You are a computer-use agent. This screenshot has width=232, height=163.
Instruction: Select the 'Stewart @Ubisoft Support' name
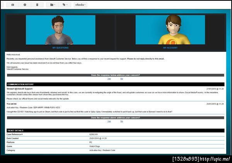click(20, 89)
